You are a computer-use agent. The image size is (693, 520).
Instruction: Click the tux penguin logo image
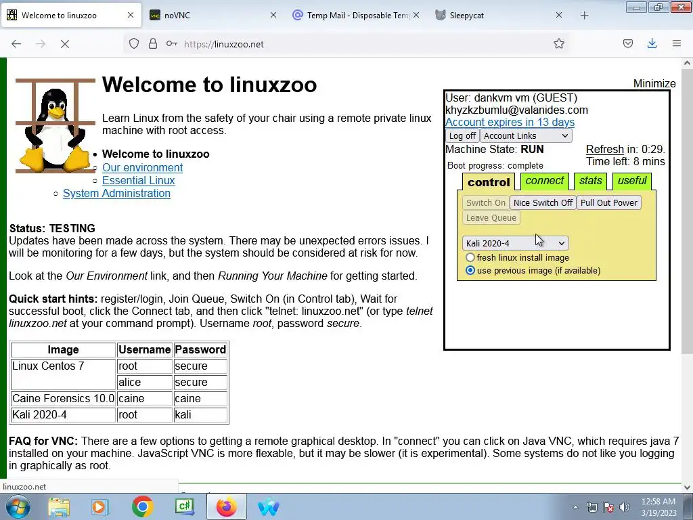coord(55,126)
